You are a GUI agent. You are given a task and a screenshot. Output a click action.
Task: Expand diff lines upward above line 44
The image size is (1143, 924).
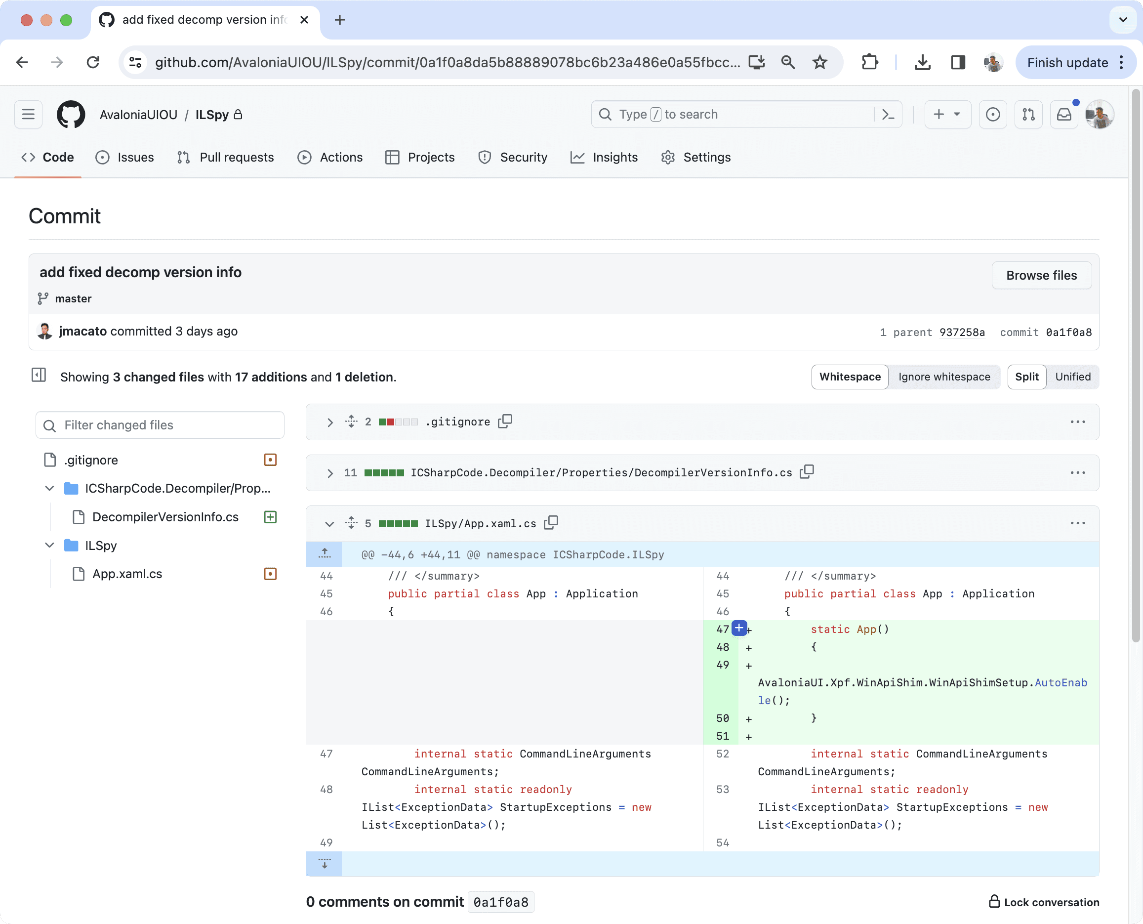tap(324, 554)
